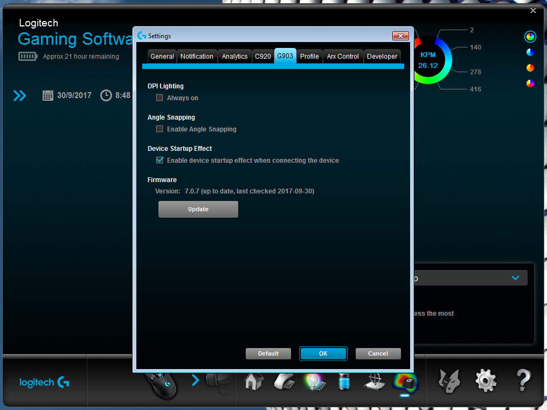
Task: Select the G903 mouse device image
Action: (161, 385)
